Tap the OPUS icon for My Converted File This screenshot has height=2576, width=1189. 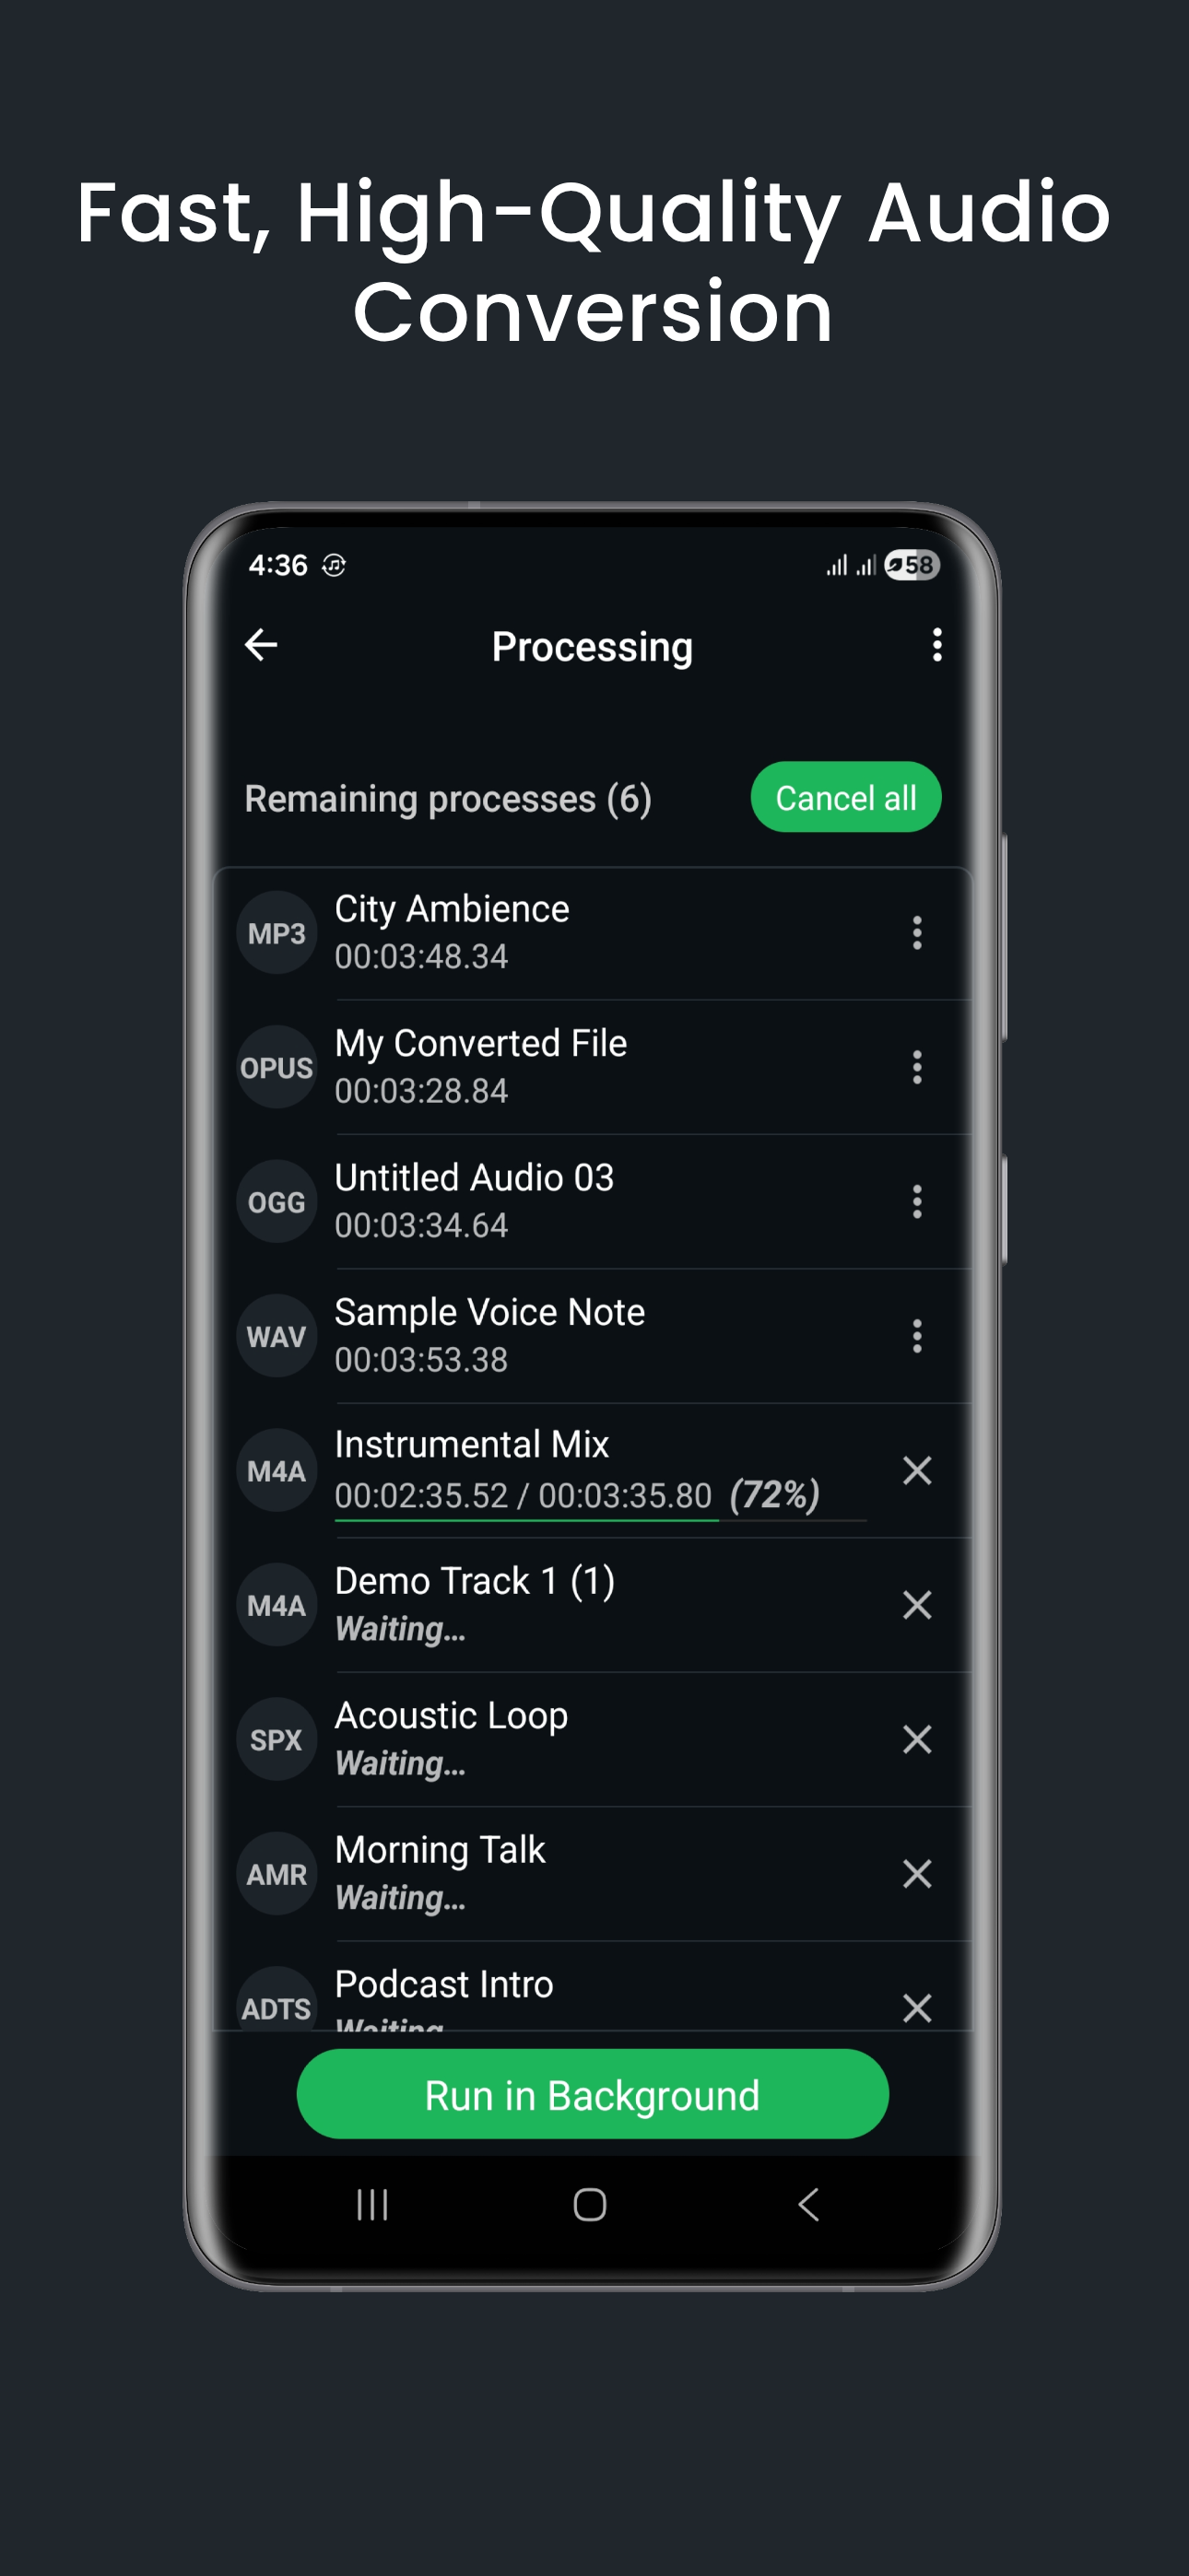pos(277,1067)
